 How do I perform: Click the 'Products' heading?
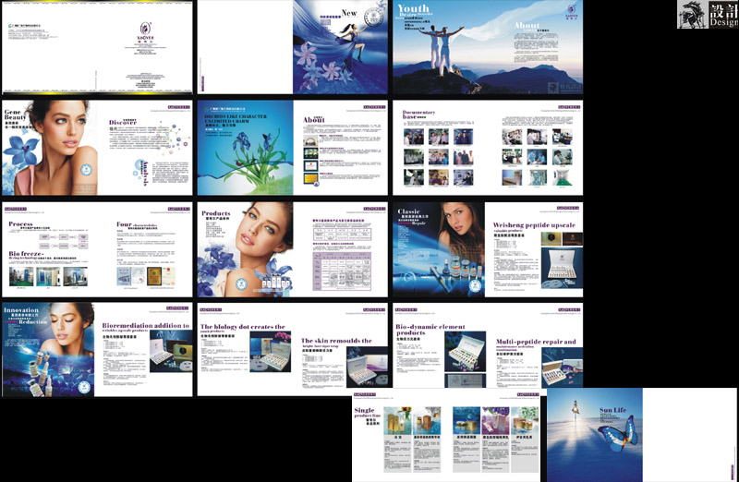[216, 213]
